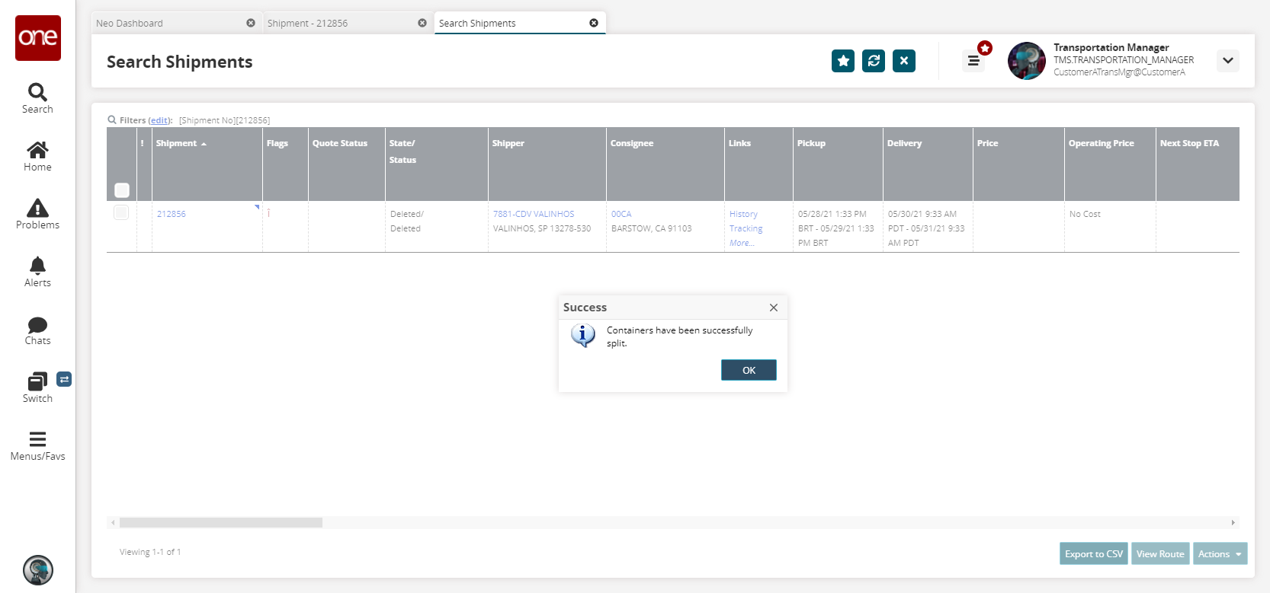Open the Tracking link for the shipment
The image size is (1270, 593).
pyautogui.click(x=746, y=228)
